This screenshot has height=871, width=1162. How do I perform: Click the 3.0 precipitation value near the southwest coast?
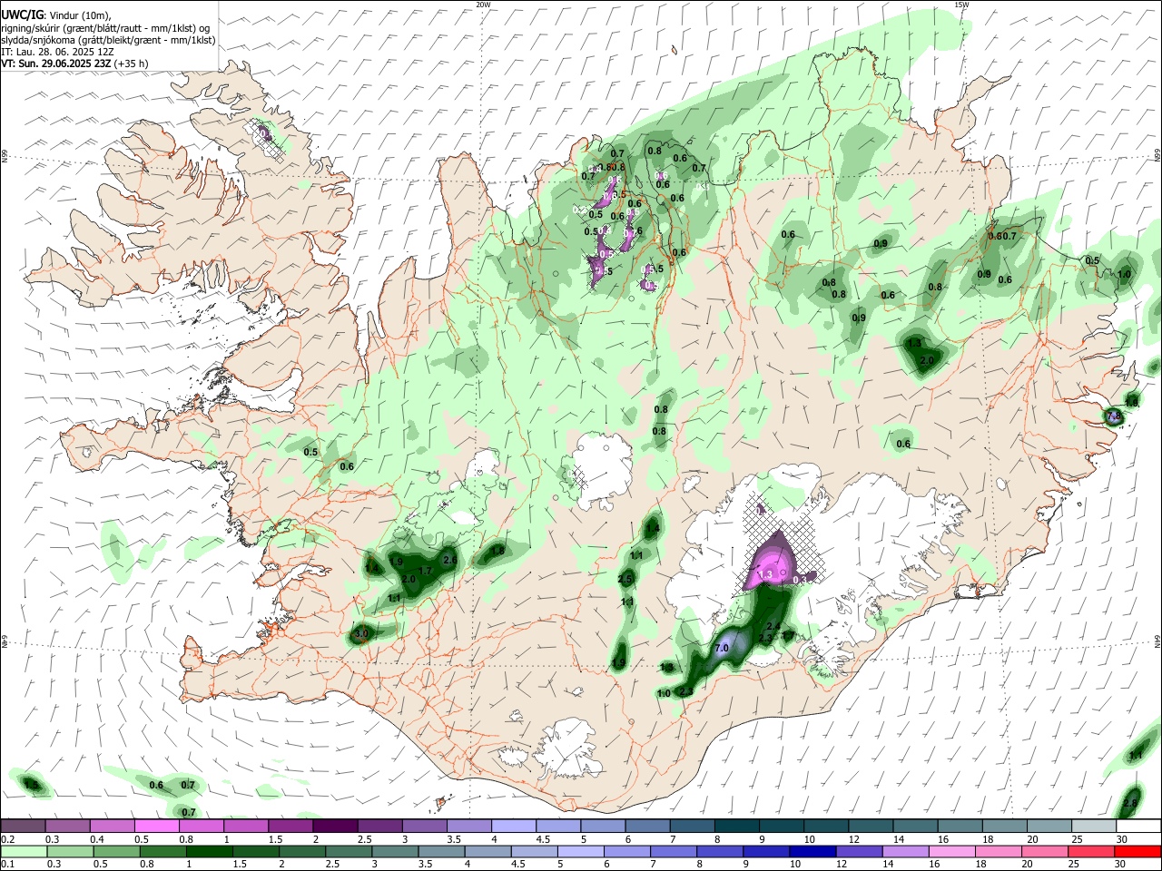(x=361, y=633)
